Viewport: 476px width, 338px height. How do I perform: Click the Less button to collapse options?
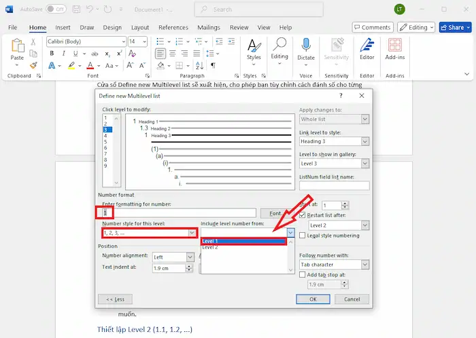[x=116, y=299]
